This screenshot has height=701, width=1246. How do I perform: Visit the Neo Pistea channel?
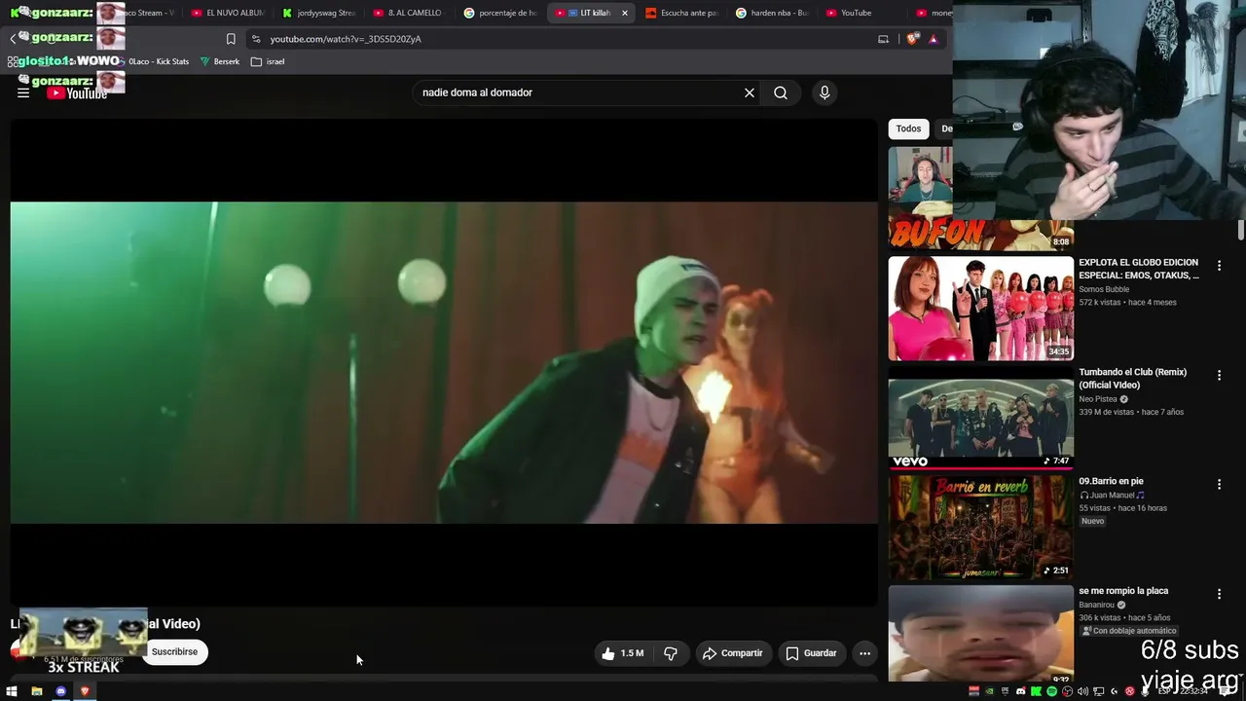1098,399
